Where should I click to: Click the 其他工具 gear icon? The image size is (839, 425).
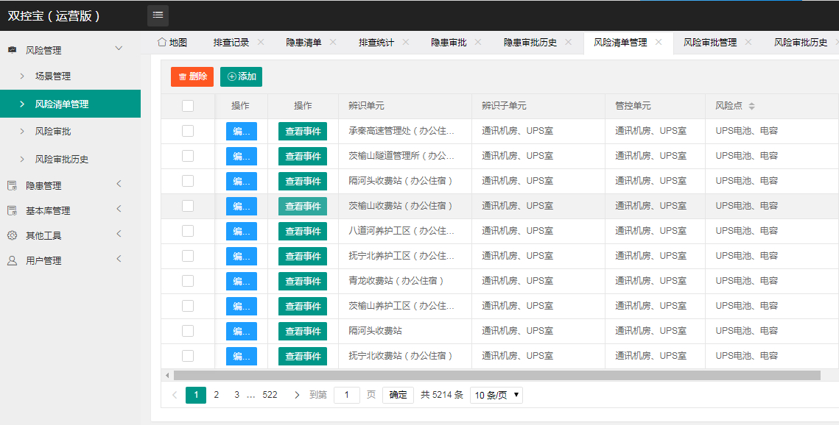[12, 235]
